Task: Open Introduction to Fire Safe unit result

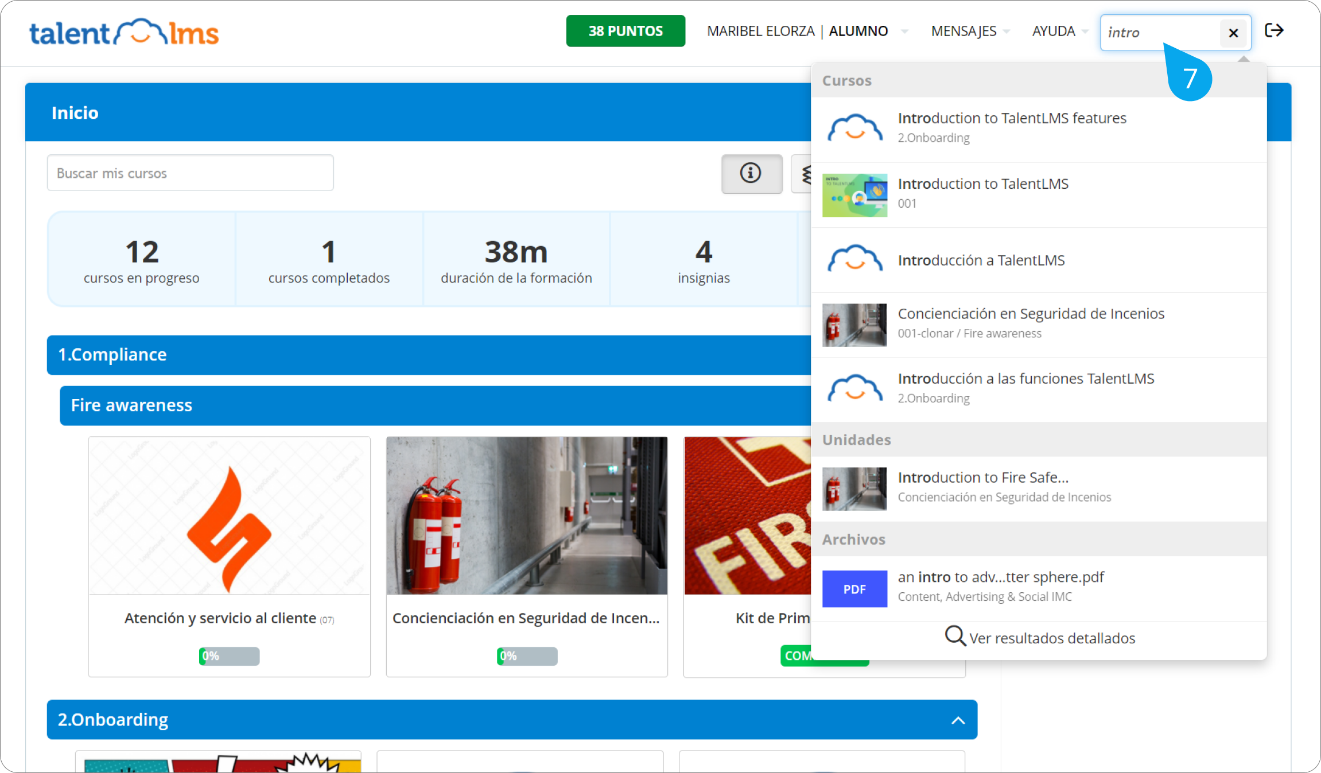Action: click(x=1039, y=488)
